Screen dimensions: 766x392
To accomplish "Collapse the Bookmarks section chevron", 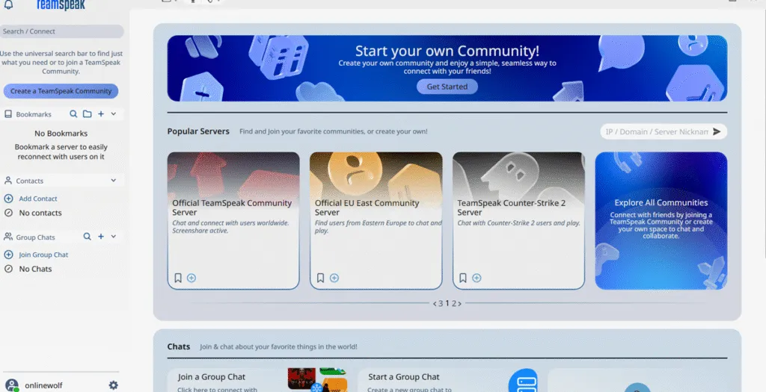I will coord(114,113).
